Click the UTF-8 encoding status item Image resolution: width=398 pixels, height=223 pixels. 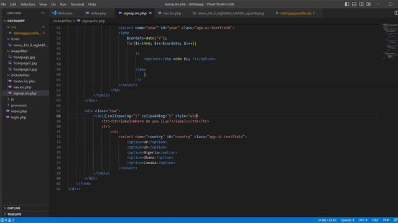click(363, 220)
